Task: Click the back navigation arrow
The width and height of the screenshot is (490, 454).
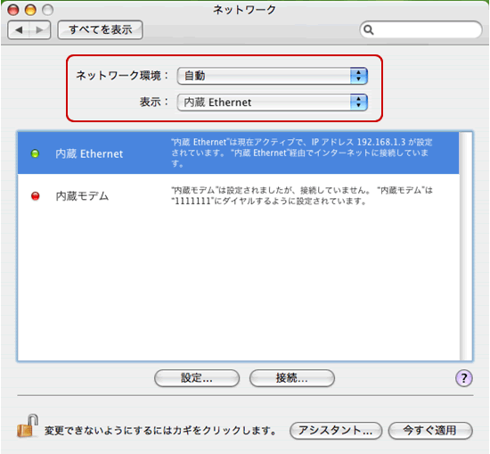Action: point(19,30)
